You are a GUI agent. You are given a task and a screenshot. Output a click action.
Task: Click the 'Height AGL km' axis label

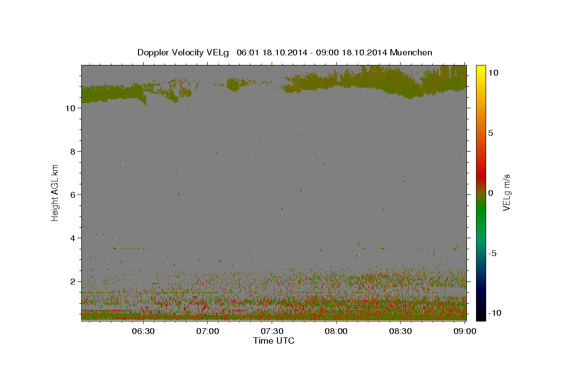[x=55, y=192]
